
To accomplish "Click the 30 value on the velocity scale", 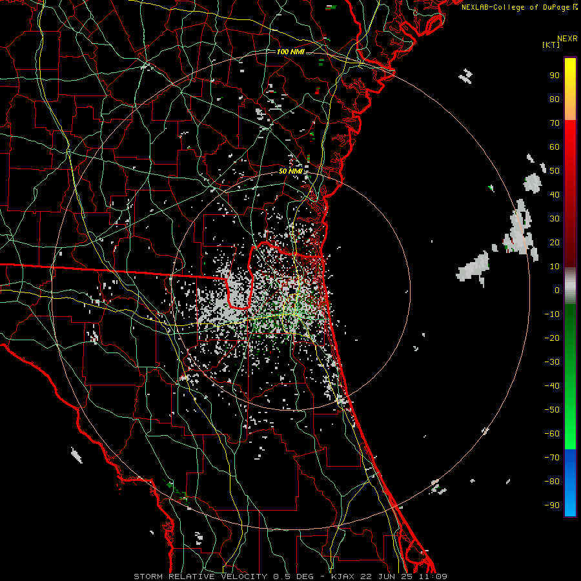I will point(555,219).
